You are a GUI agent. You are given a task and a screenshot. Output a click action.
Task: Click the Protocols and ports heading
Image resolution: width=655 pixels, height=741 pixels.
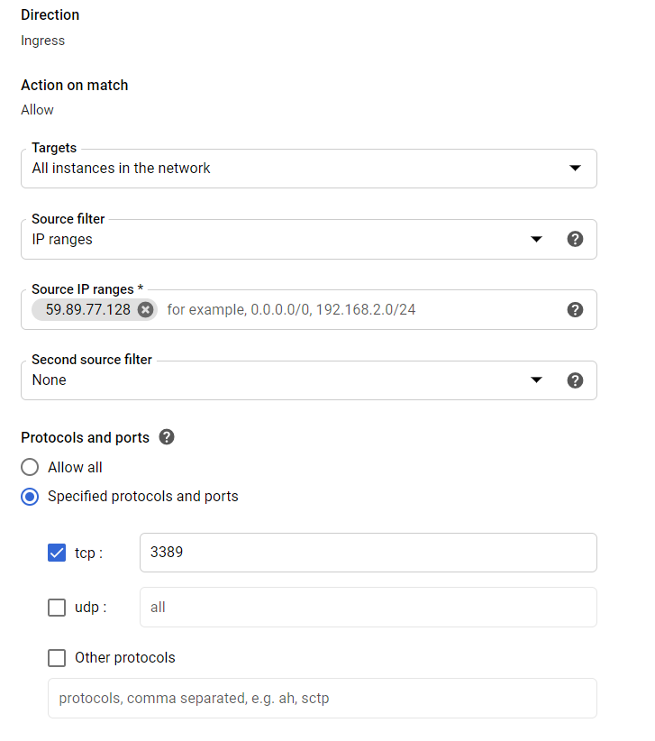(x=86, y=437)
